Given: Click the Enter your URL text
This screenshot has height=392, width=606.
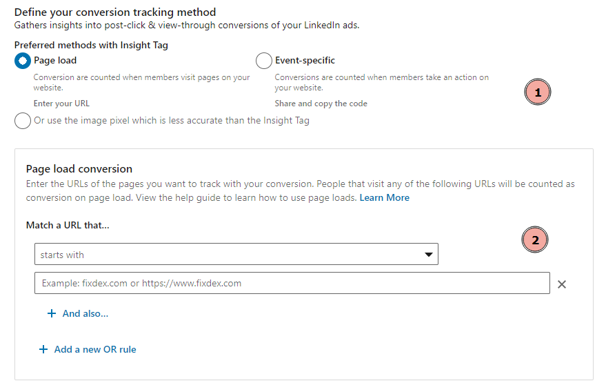Looking at the screenshot, I should (61, 104).
